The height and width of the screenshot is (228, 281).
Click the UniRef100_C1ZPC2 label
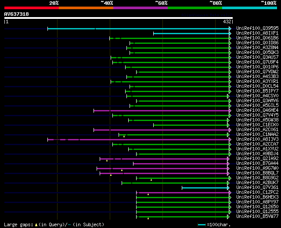[x=257, y=192]
